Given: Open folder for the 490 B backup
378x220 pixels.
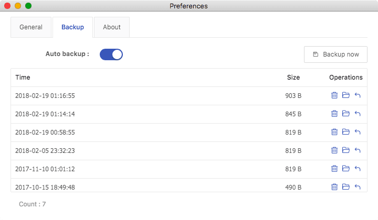Looking at the screenshot, I should point(345,187).
